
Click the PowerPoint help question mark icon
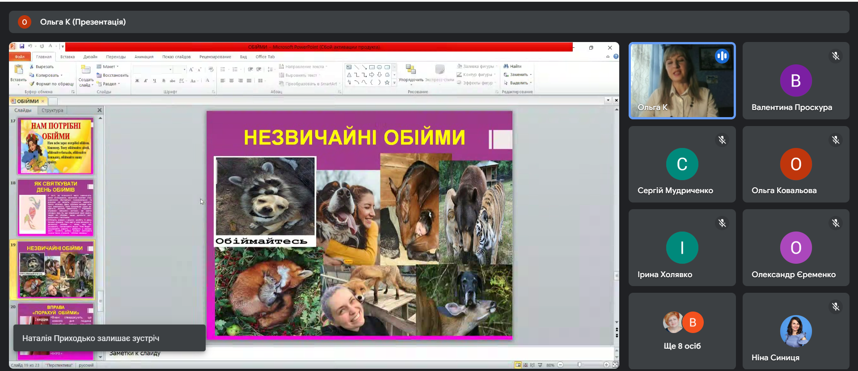pos(616,57)
